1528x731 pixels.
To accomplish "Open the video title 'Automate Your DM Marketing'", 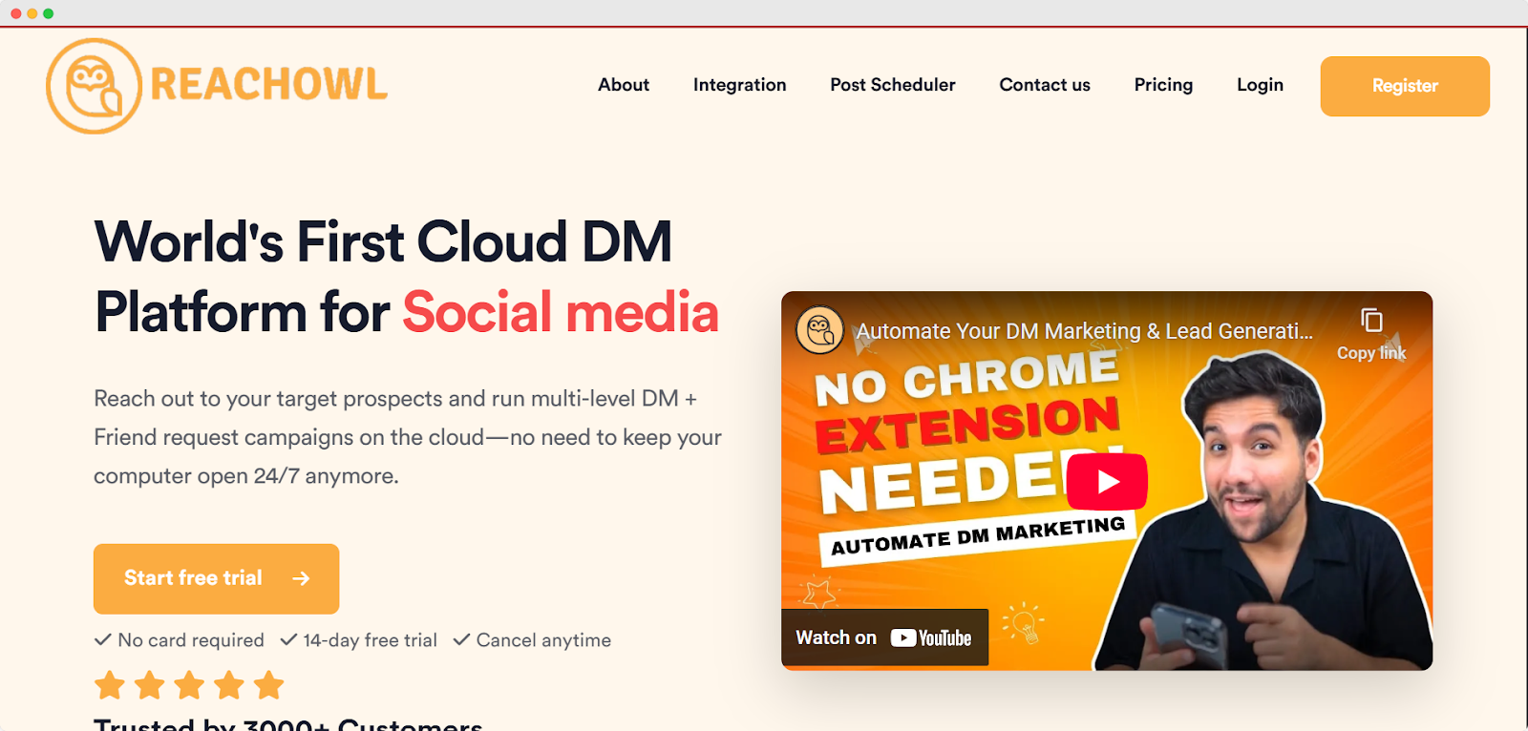I will 1085,331.
